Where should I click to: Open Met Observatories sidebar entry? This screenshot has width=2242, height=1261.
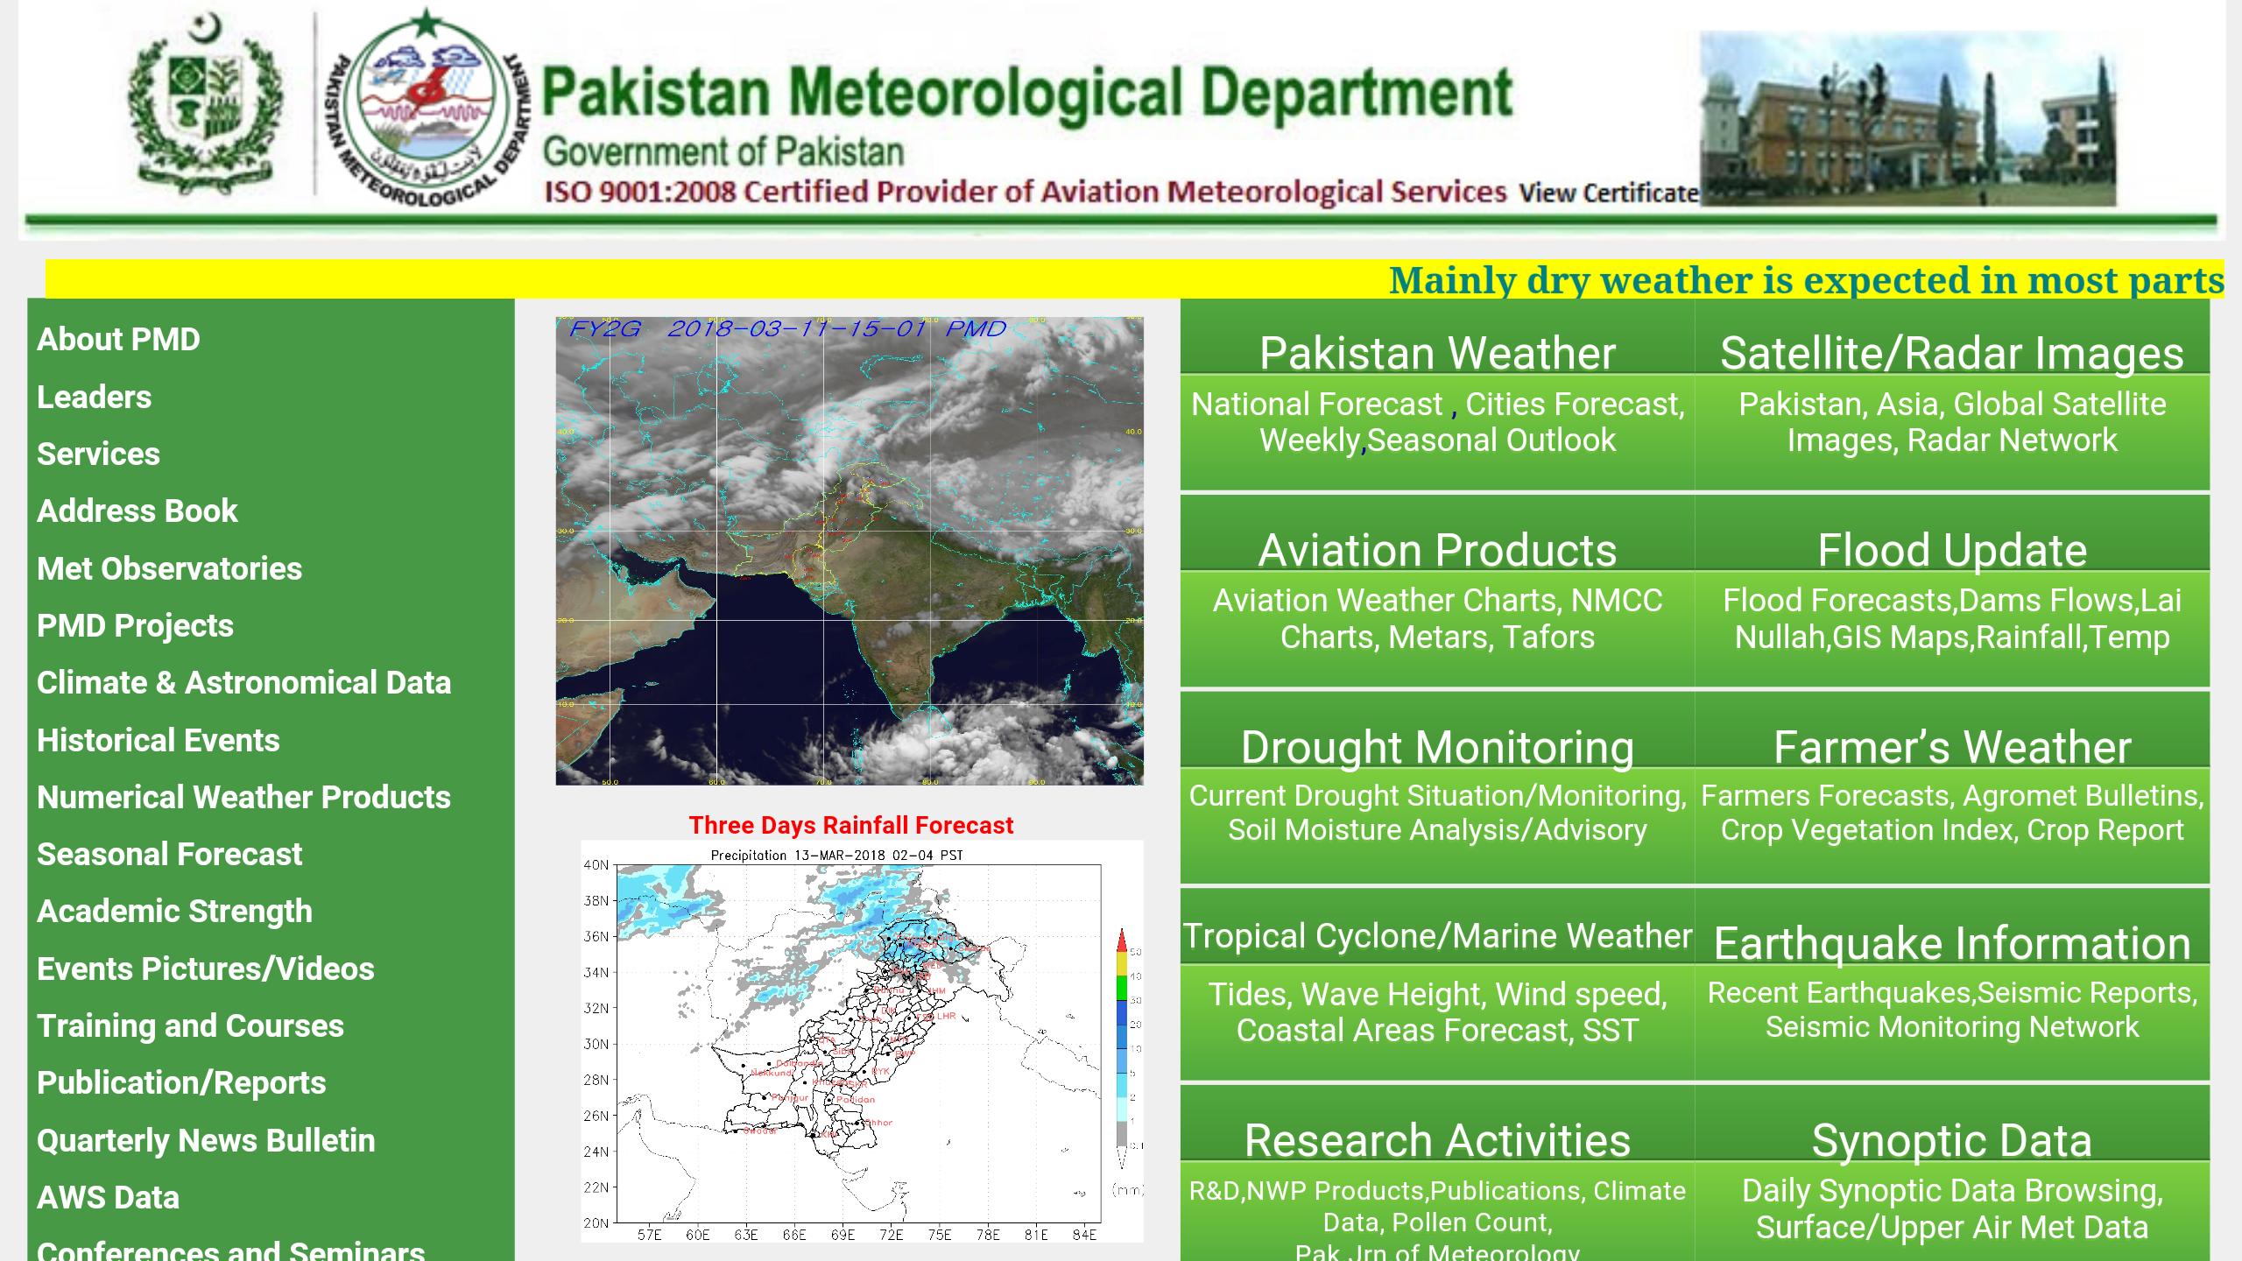168,568
